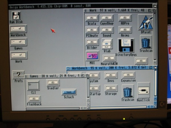Open the Vlab cabinet icon
Image resolution: width=171 pixels, height=128 pixels.
(x=107, y=44)
